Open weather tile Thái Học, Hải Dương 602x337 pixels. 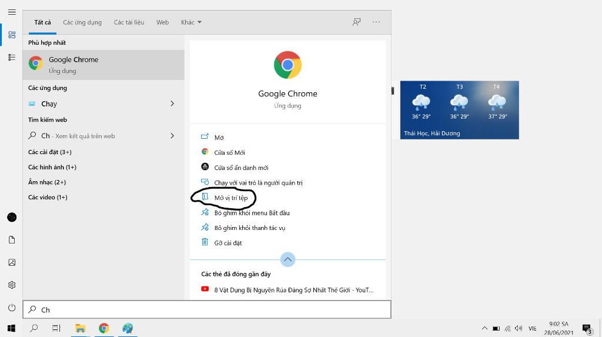460,110
